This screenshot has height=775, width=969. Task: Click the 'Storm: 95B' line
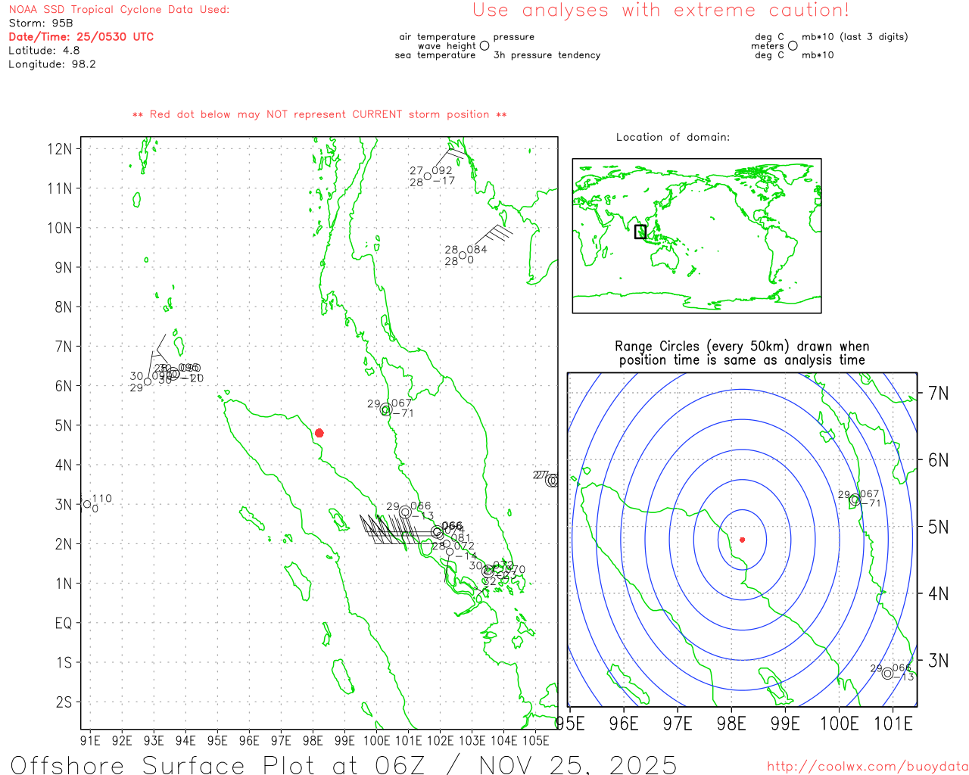click(x=41, y=23)
